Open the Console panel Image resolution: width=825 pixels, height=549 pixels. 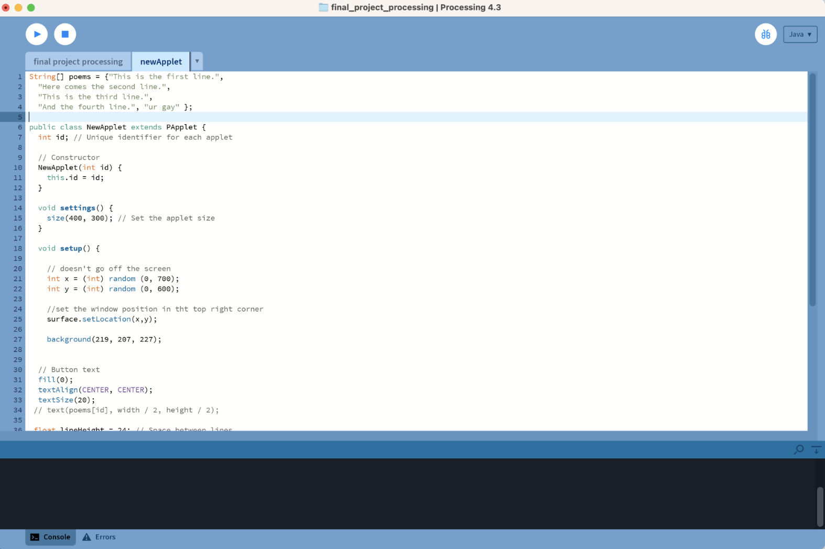coord(50,537)
